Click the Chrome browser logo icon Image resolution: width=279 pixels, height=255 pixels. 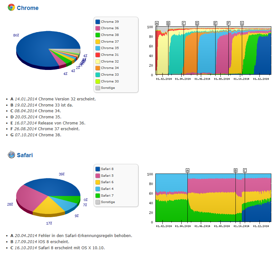click(11, 8)
